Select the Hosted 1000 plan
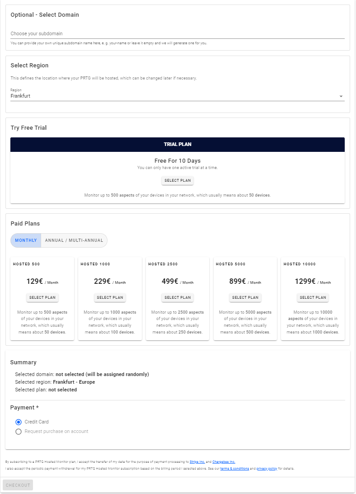 110,297
